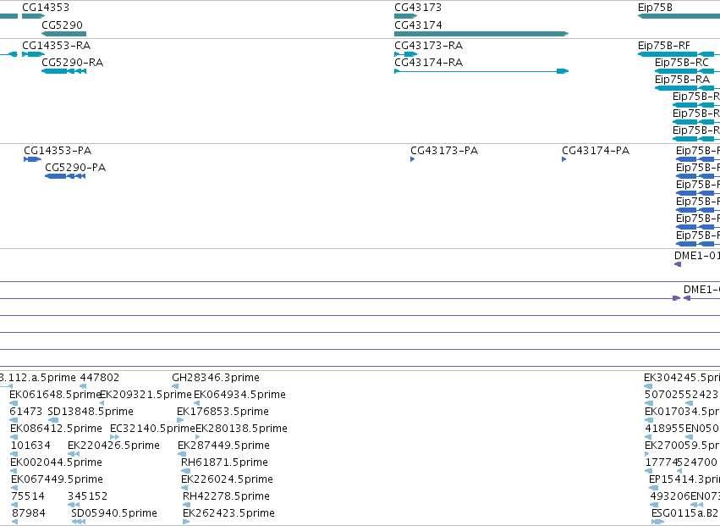720x526 pixels.
Task: Select the RH61871.5prime EST feature
Action: pyautogui.click(x=185, y=471)
